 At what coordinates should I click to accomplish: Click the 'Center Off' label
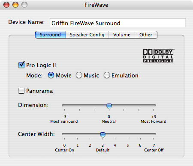click(x=154, y=150)
